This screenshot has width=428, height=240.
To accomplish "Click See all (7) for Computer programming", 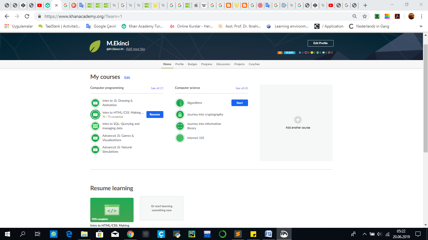I will (157, 88).
